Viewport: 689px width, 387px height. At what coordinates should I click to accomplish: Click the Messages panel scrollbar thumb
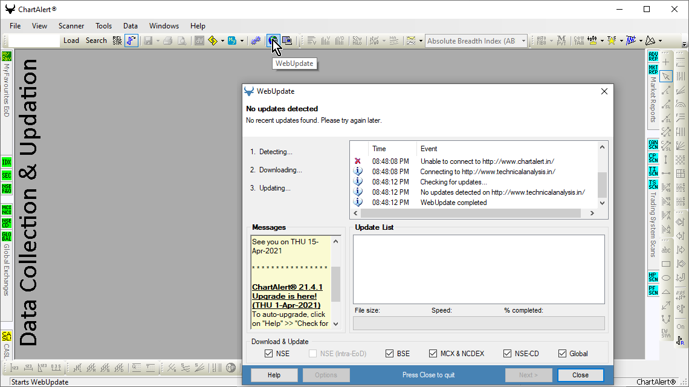pyautogui.click(x=335, y=284)
